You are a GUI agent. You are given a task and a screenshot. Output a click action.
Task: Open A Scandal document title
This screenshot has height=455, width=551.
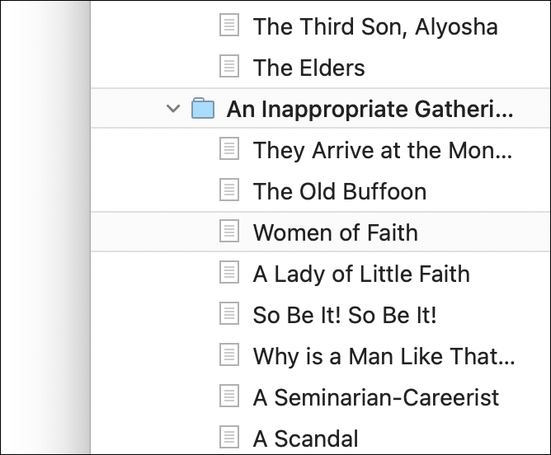306,438
